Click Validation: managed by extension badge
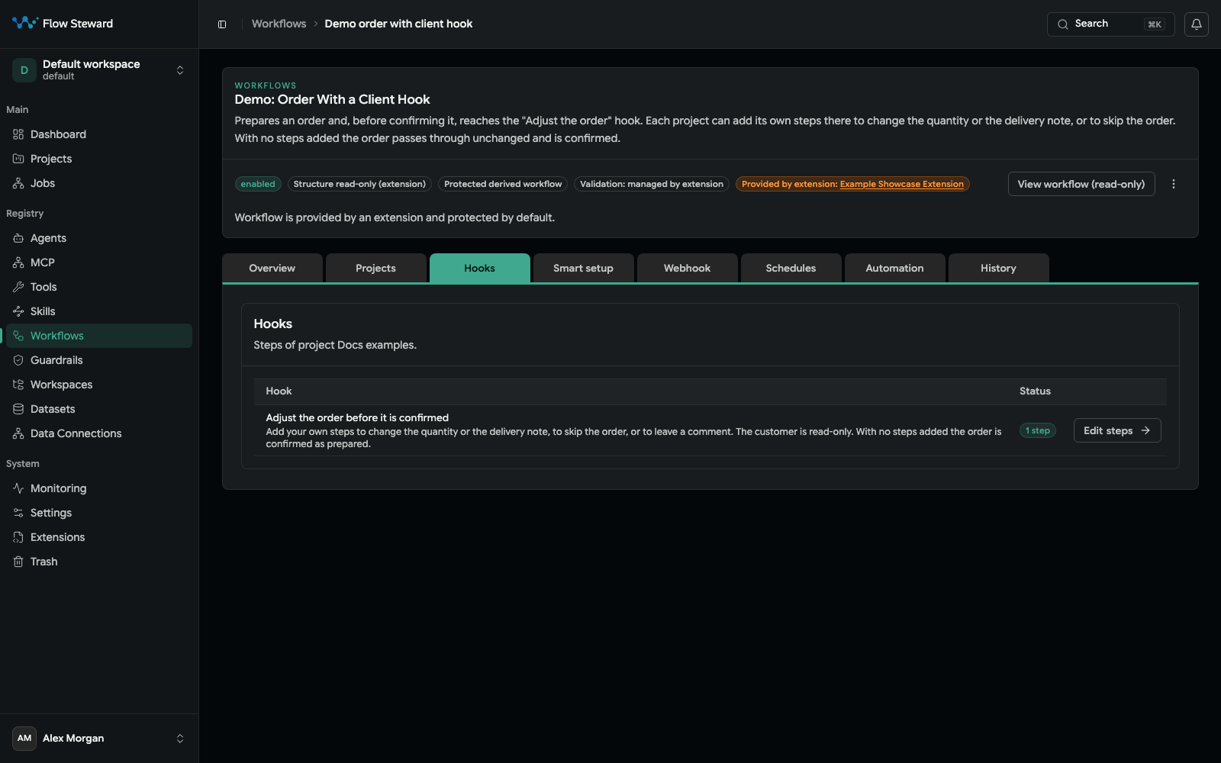Image resolution: width=1221 pixels, height=763 pixels. pyautogui.click(x=652, y=184)
